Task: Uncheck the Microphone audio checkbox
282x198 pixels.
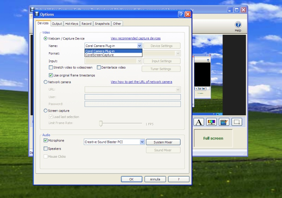Action: tap(45, 140)
